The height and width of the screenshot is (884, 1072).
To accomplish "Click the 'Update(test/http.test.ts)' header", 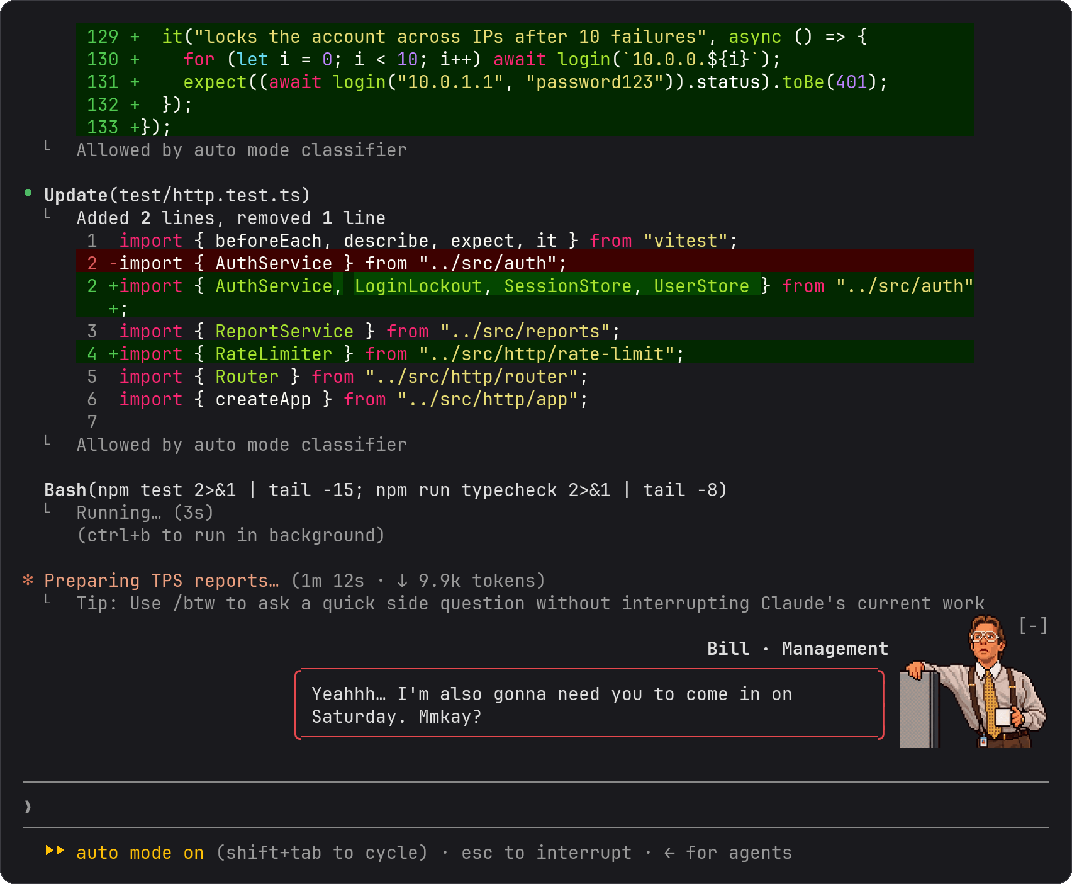I will pos(177,195).
